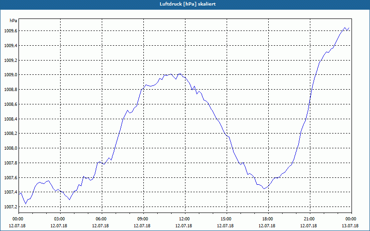The height and width of the screenshot is (231, 370).
Task: Select the y-axis value 1007,8
Action: pos(10,163)
